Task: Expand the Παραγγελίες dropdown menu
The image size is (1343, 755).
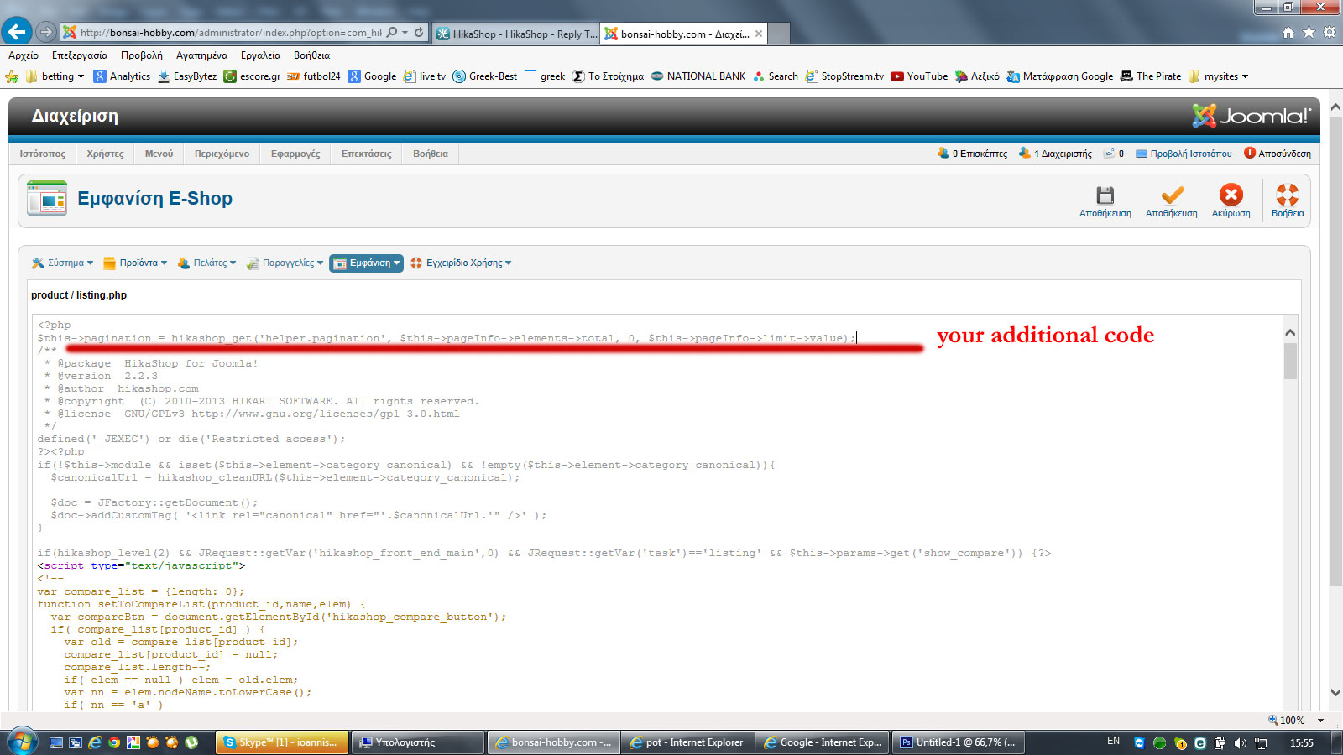Action: tap(285, 263)
